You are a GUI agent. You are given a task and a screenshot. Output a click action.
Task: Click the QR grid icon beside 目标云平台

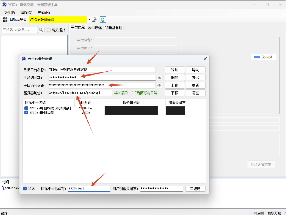click(x=5, y=19)
